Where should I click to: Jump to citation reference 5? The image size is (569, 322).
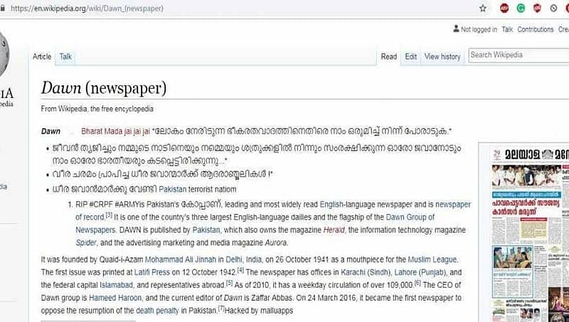[229, 283]
